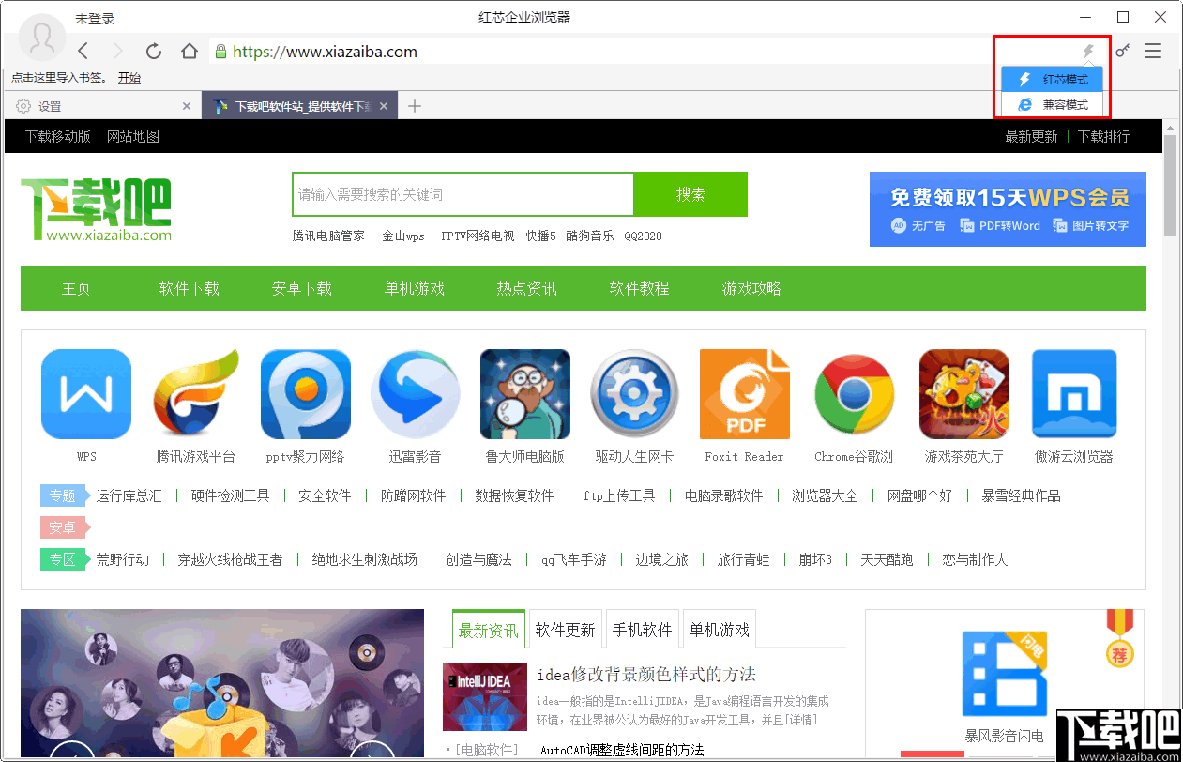This screenshot has height=762, width=1183.
Task: Select the 红芯模式 lightning option
Action: (x=1051, y=79)
